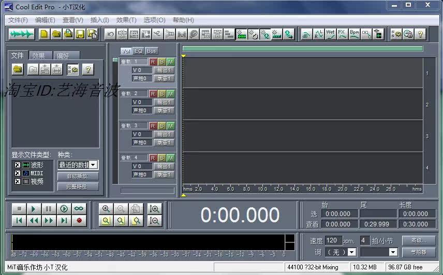Screen dimensions: 443x275
Task: Open the 种类 sort dropdown
Action: click(94, 165)
